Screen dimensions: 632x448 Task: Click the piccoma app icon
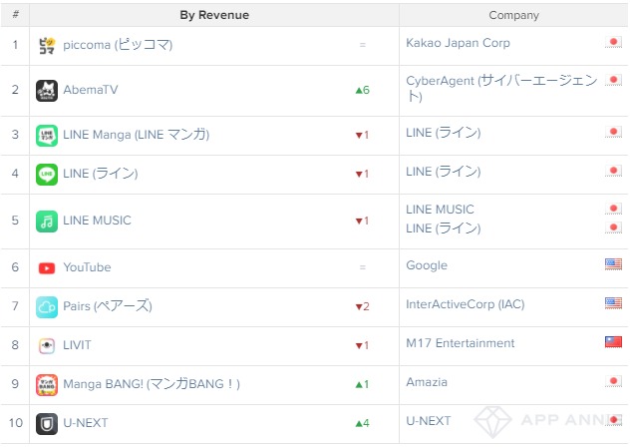(x=46, y=45)
